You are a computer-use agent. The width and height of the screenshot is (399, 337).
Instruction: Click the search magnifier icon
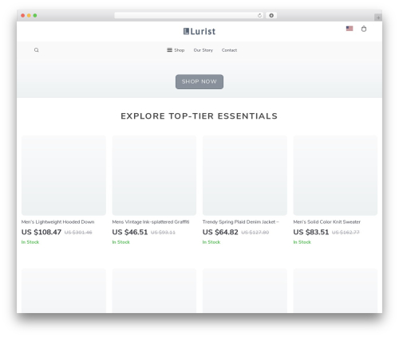(x=37, y=50)
